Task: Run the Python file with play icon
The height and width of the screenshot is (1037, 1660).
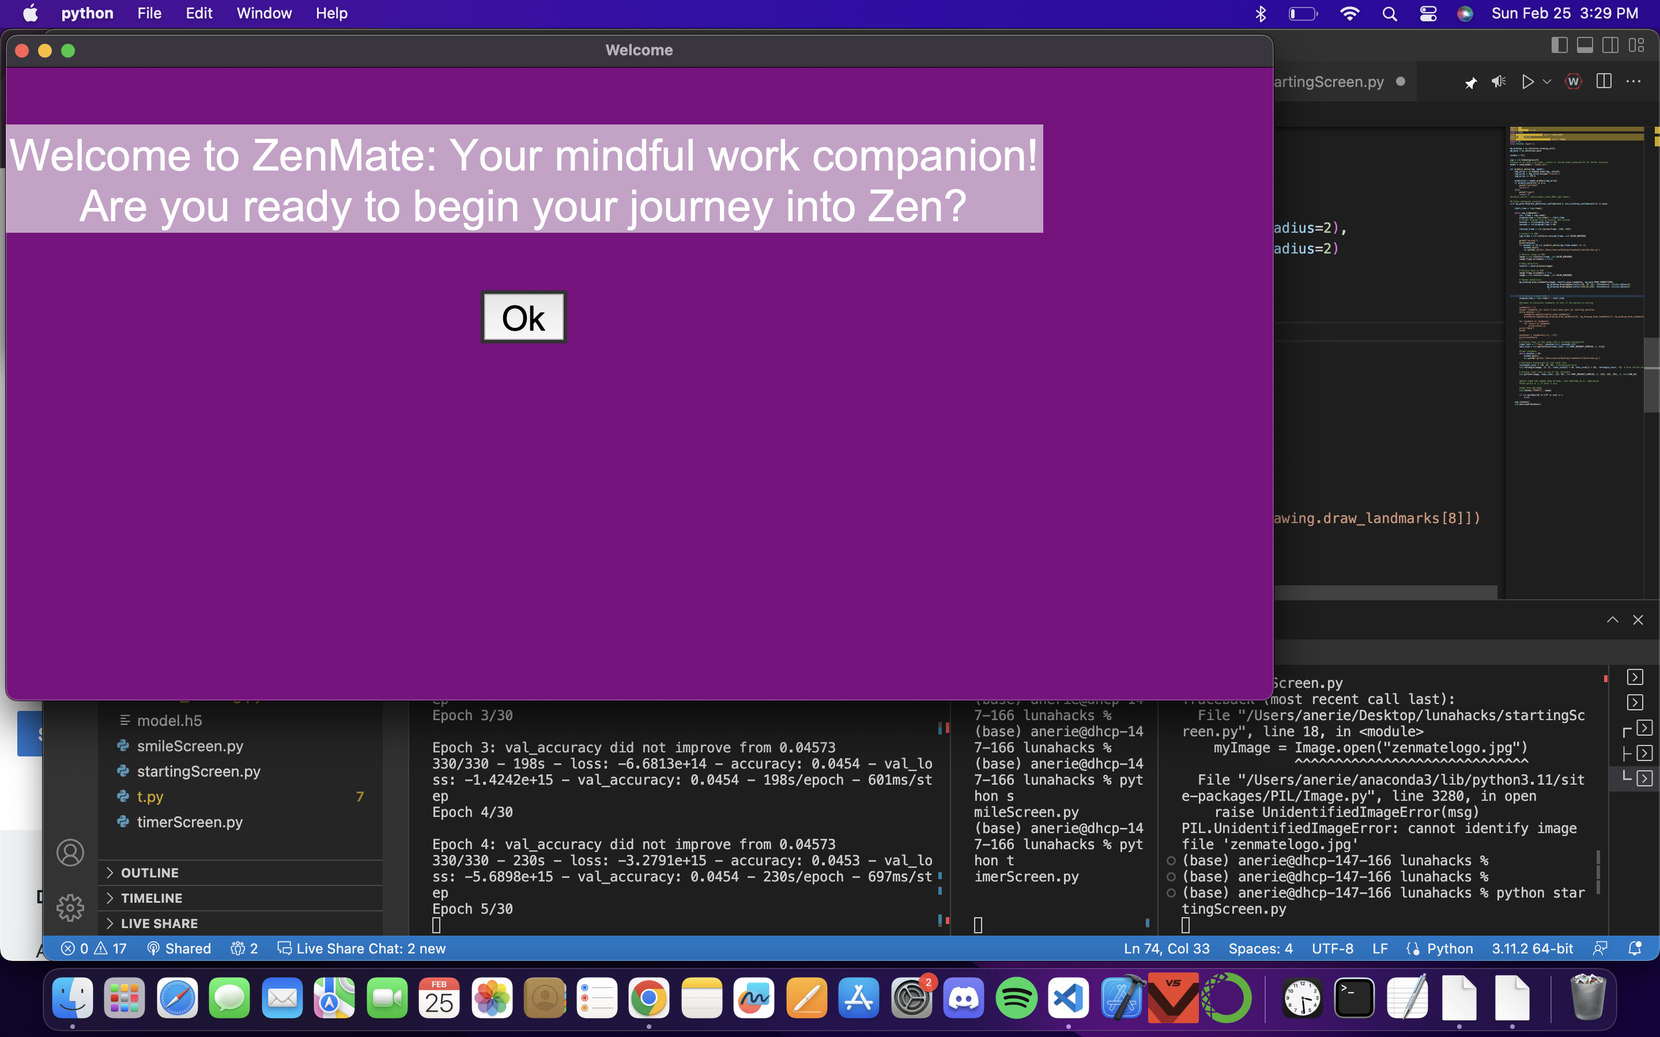Action: tap(1527, 82)
